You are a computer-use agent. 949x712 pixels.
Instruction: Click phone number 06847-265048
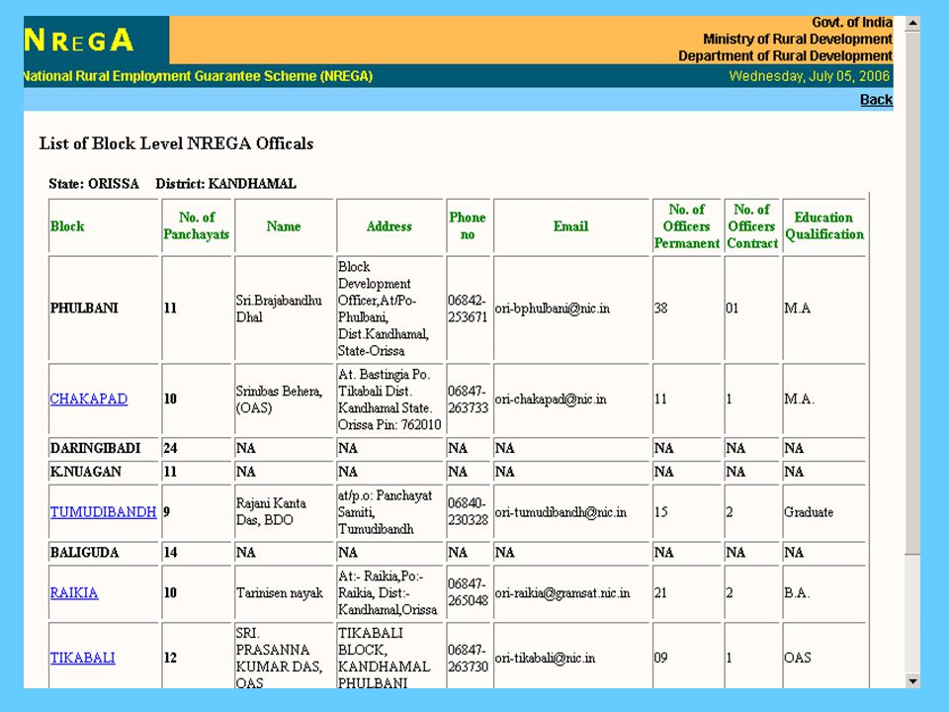[468, 592]
